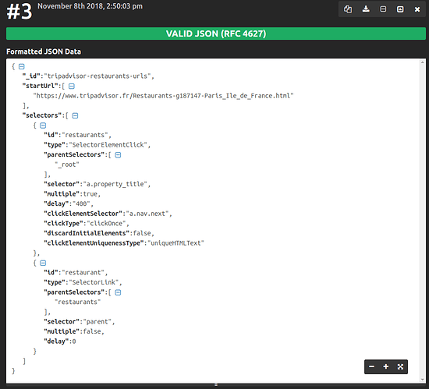Click the bottom resize handle of panel

tap(216, 385)
